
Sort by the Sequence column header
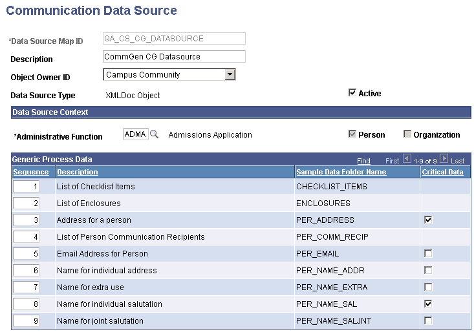30,172
